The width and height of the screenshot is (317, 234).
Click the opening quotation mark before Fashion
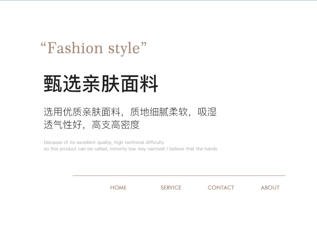click(44, 44)
